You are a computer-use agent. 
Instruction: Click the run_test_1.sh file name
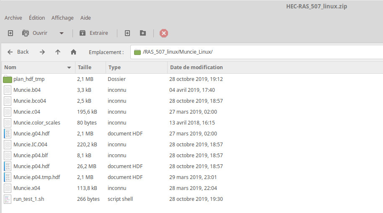(29, 199)
